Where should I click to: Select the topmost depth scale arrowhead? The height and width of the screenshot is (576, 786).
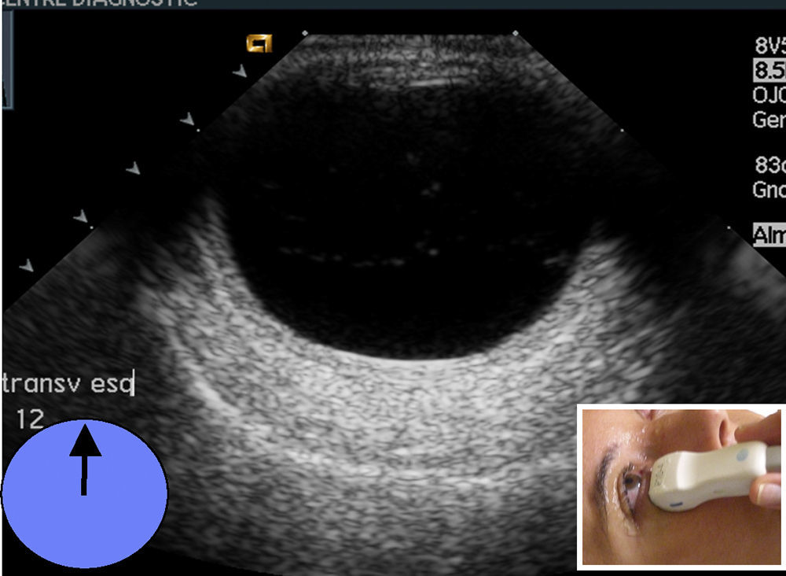pyautogui.click(x=240, y=72)
